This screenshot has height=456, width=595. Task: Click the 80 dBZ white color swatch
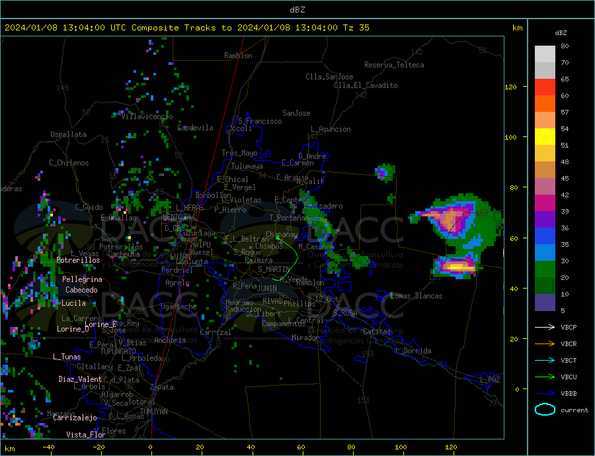pos(545,54)
